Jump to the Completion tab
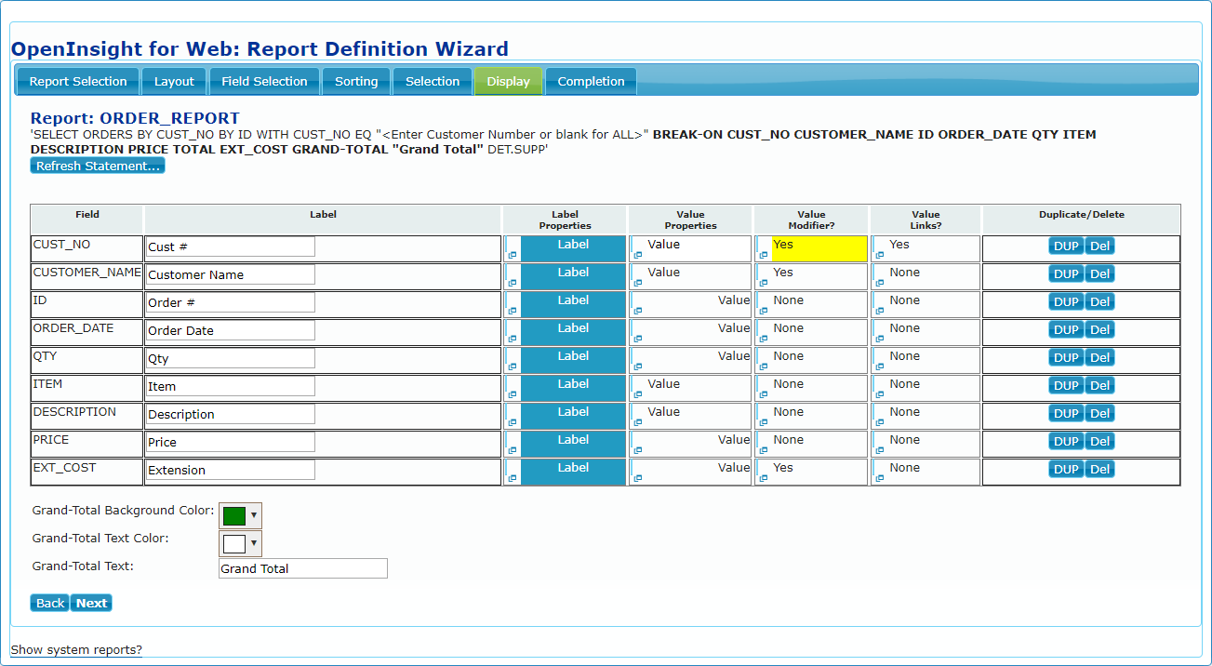This screenshot has width=1212, height=666. click(591, 81)
